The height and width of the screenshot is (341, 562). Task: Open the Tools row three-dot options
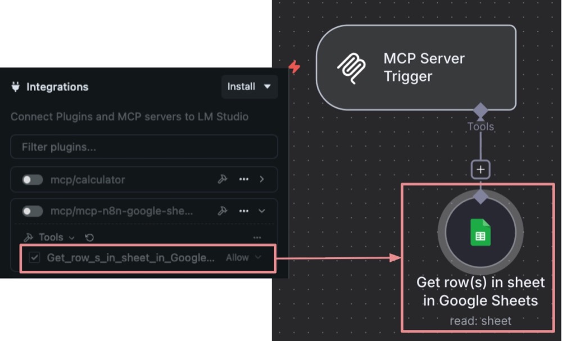click(257, 238)
